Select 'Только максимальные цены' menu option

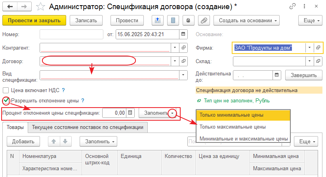point(232,127)
